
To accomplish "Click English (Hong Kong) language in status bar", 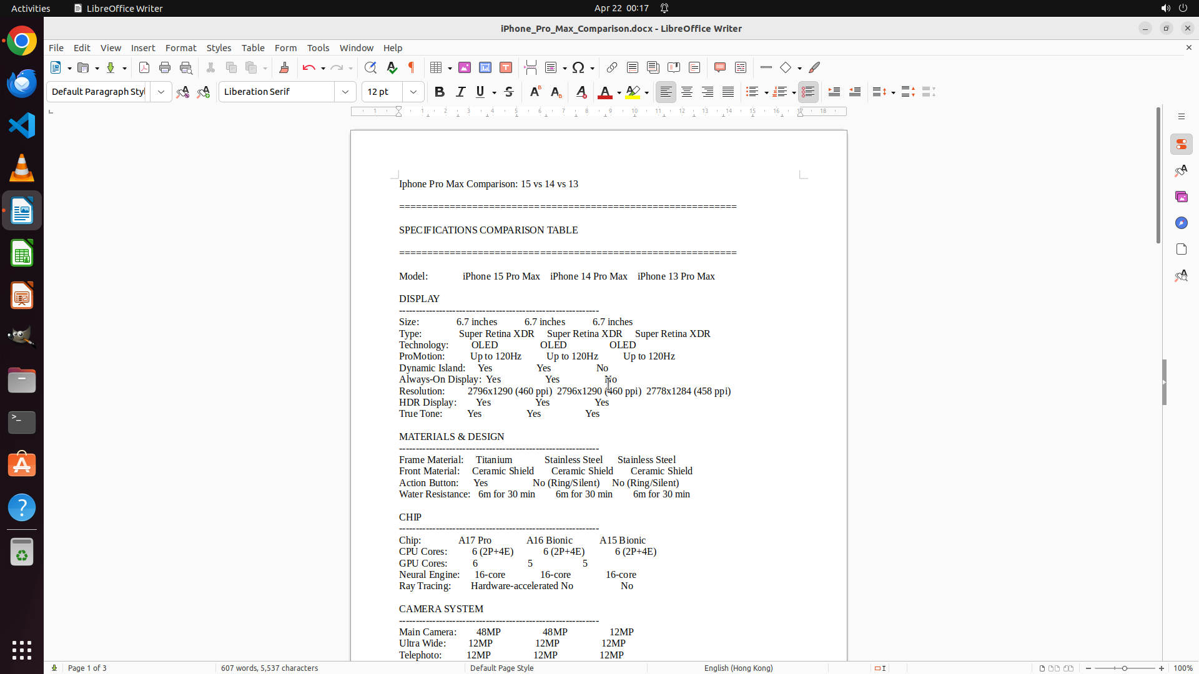I will coord(738,668).
